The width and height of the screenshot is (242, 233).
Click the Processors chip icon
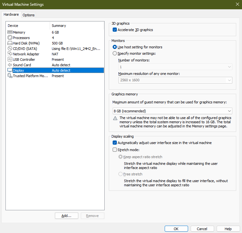pyautogui.click(x=10, y=38)
